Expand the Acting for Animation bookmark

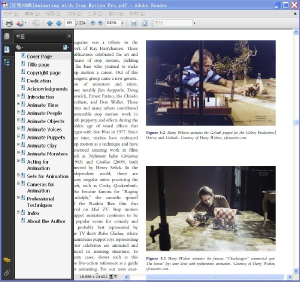tap(18, 160)
